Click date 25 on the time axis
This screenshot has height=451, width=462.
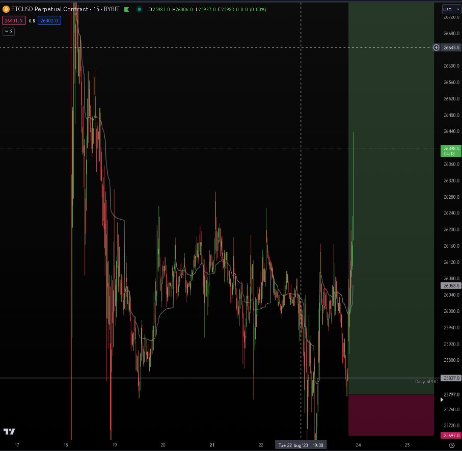coord(407,445)
